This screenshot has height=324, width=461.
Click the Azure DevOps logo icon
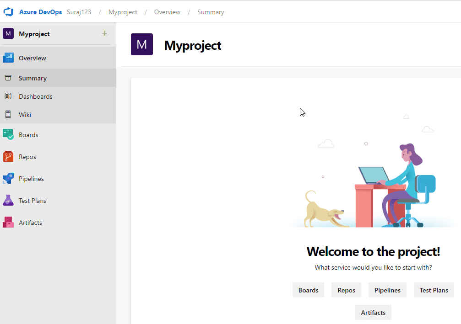[9, 12]
